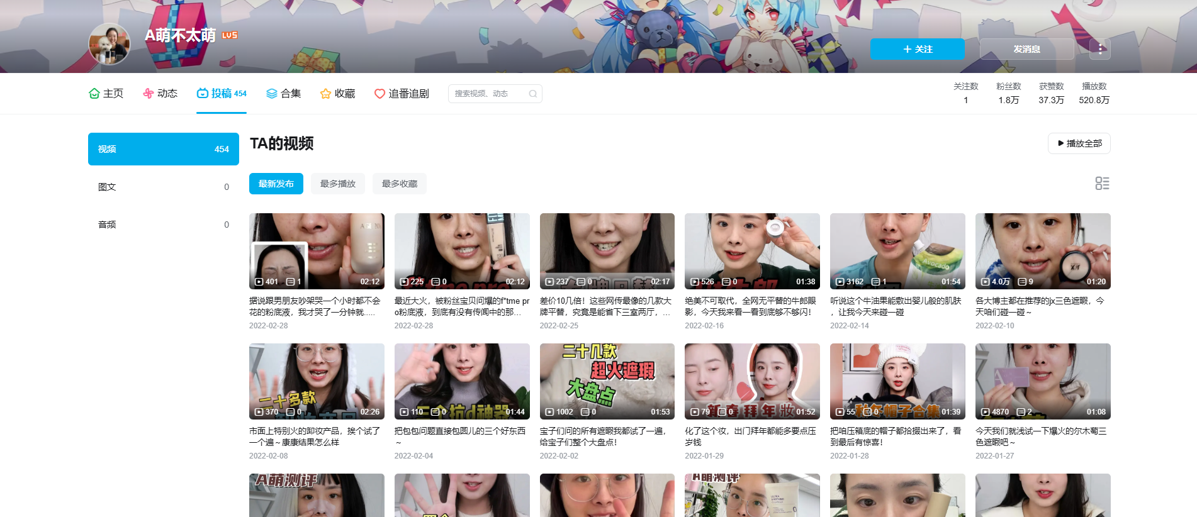This screenshot has height=517, width=1197.
Task: Open the thumbnail with 3162 plays
Action: tap(897, 251)
